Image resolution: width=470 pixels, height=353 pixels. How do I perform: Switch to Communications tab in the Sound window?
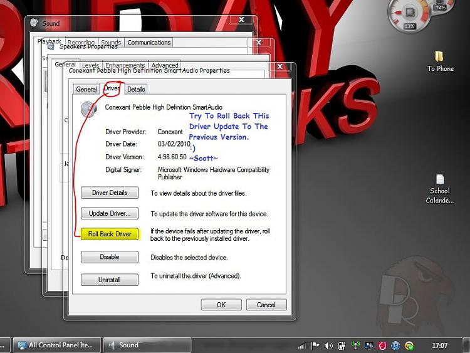click(x=149, y=42)
